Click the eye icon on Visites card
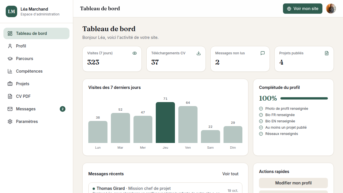The image size is (343, 193). (135, 53)
